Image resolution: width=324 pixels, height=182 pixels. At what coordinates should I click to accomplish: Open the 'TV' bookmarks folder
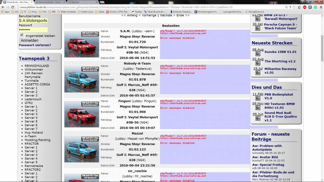[x=23, y=12]
